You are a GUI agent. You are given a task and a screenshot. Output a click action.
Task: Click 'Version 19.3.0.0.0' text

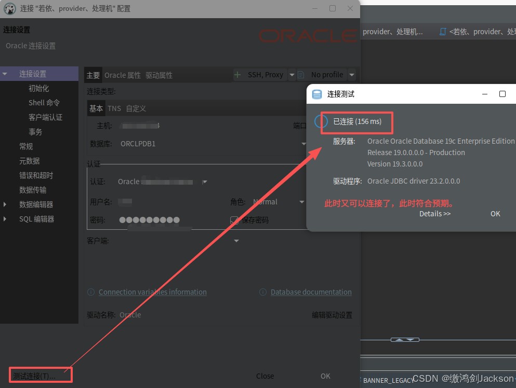[x=395, y=164]
